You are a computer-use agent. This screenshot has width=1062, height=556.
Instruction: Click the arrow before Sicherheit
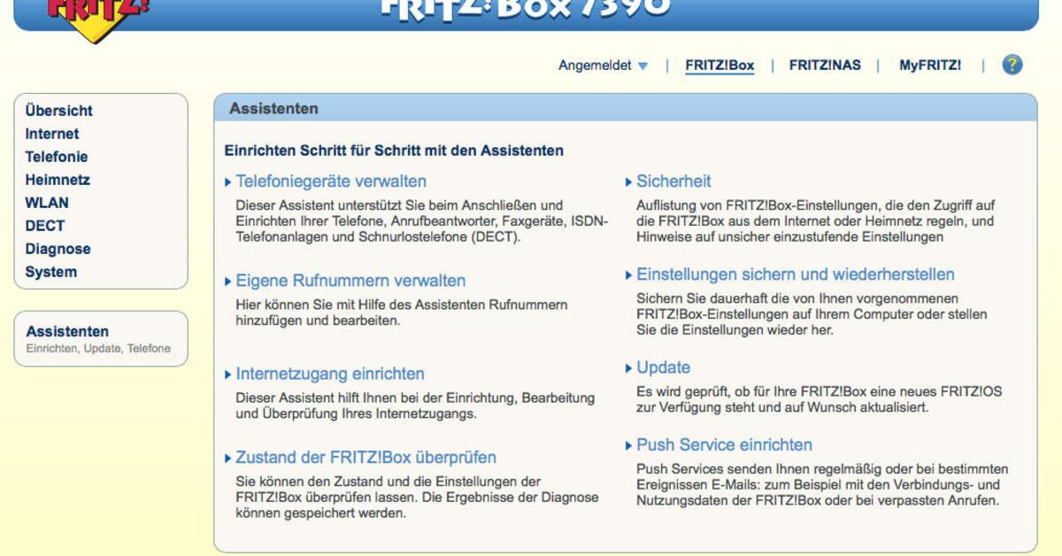(627, 181)
